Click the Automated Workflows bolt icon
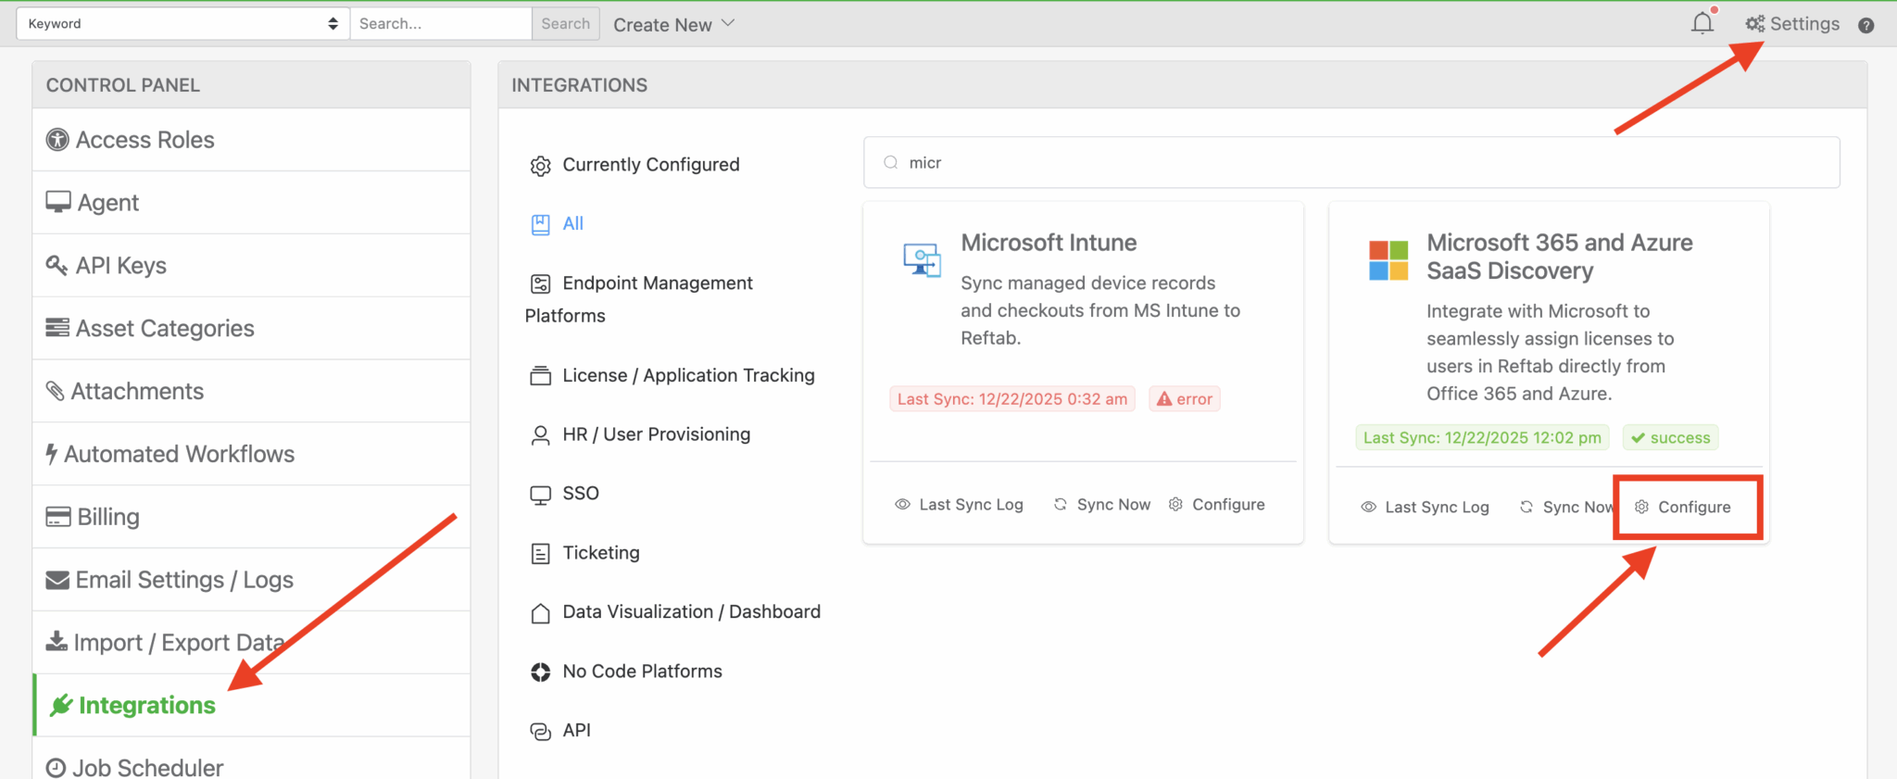The height and width of the screenshot is (779, 1897). pyautogui.click(x=52, y=454)
